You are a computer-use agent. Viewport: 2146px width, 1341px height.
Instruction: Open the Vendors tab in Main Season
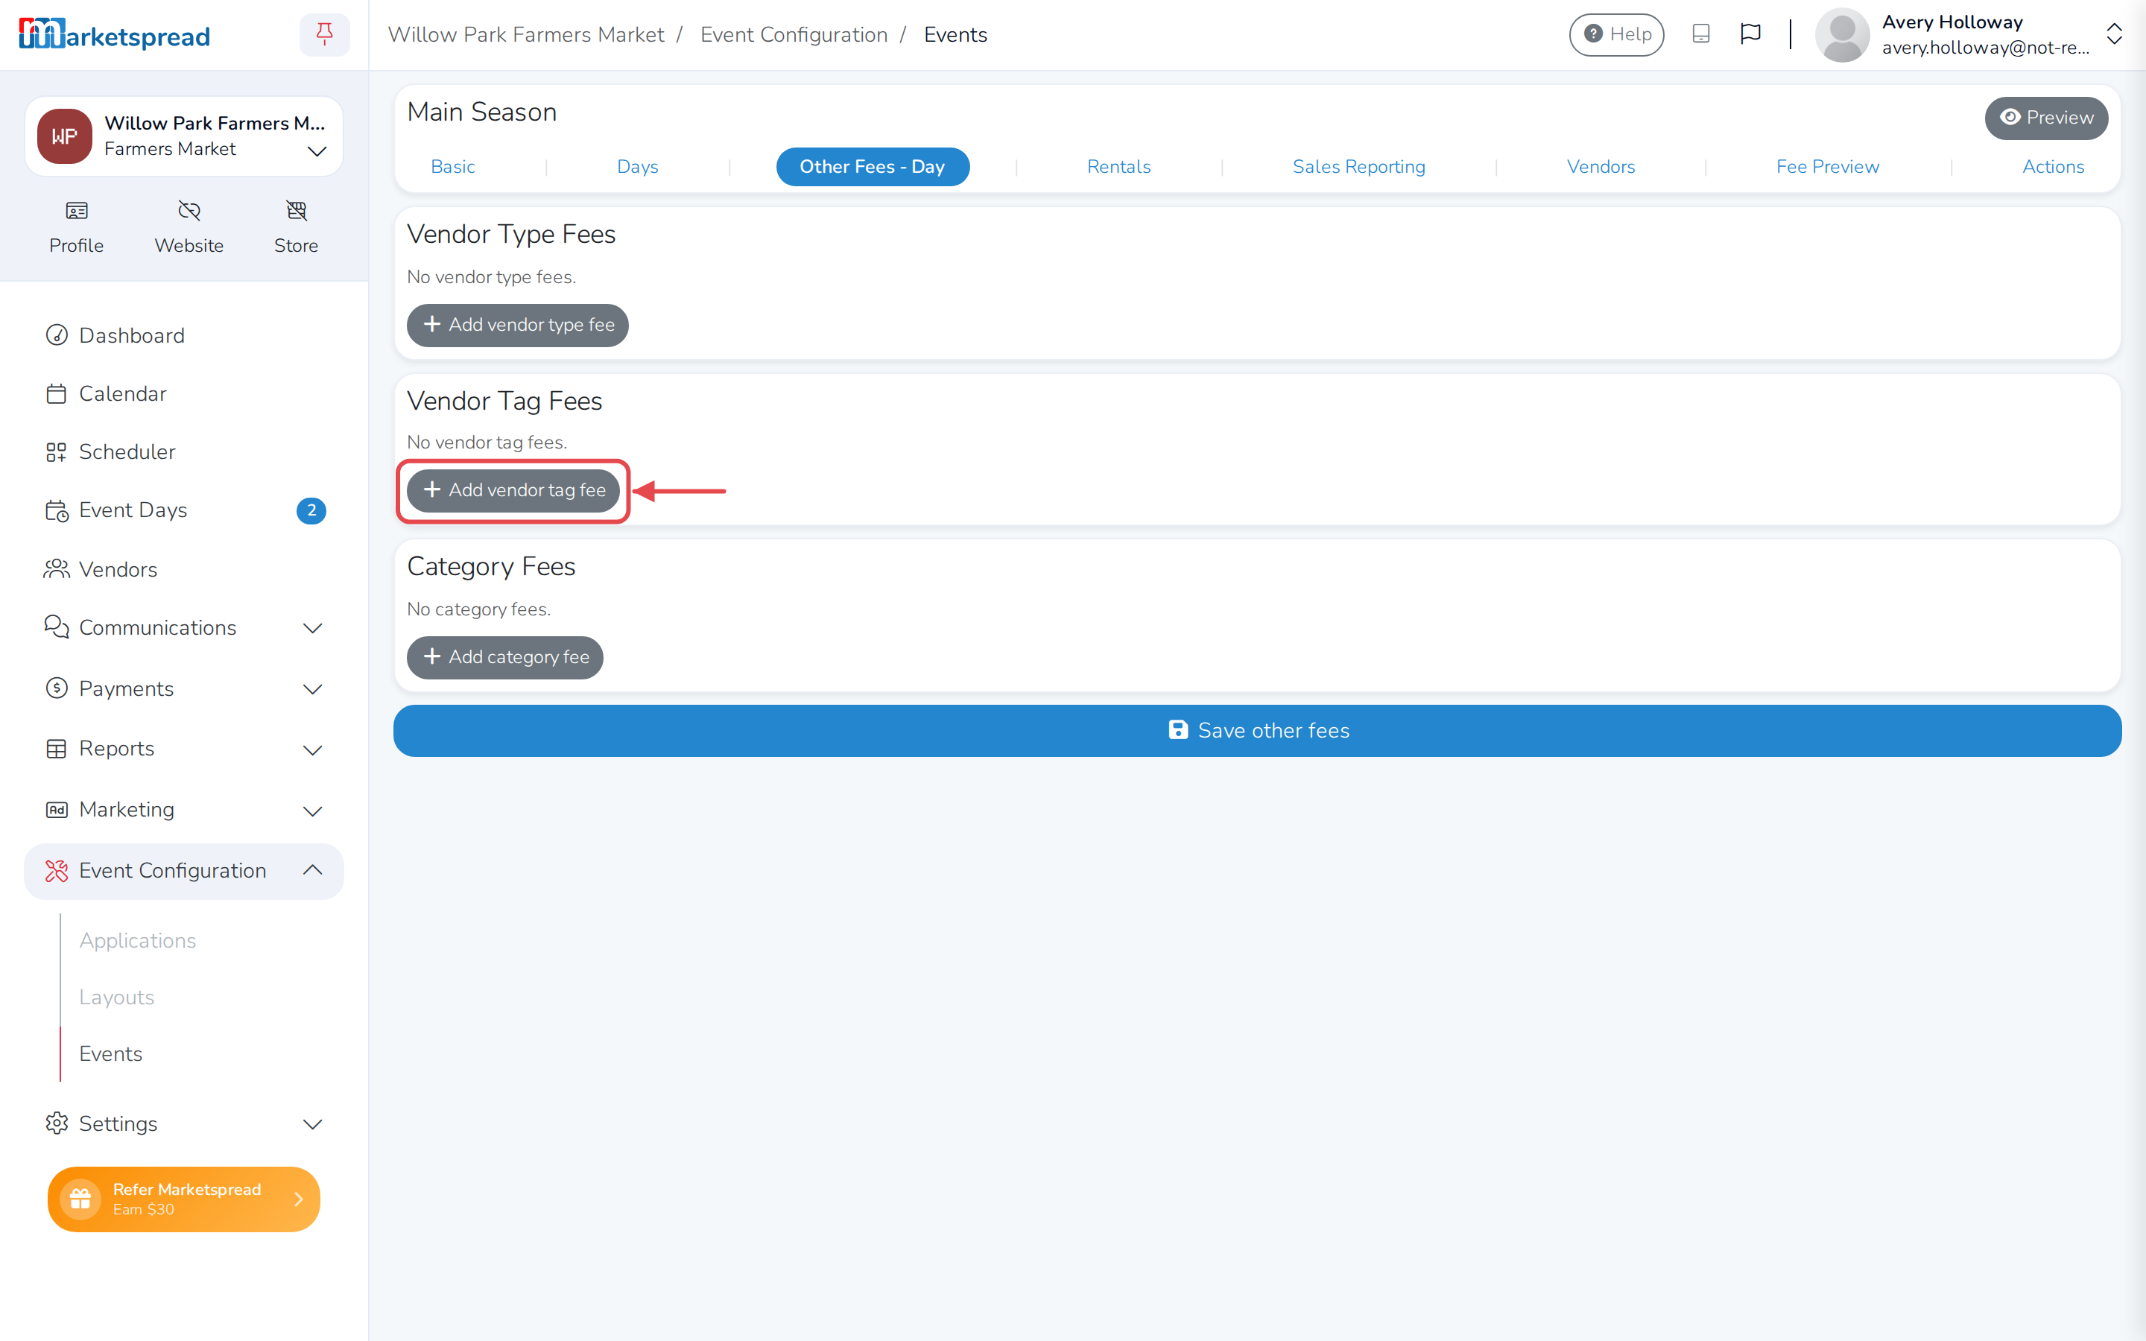click(x=1601, y=167)
